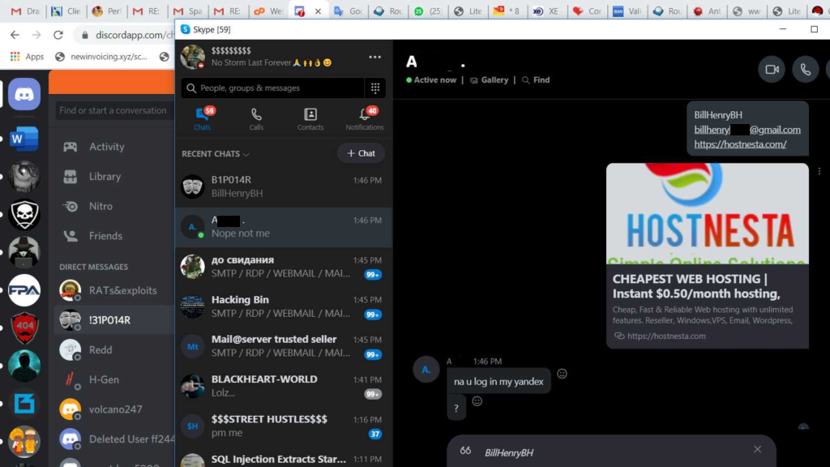Open the hooded figure server in Discord
Screen dimensions: 830x467
point(24,366)
